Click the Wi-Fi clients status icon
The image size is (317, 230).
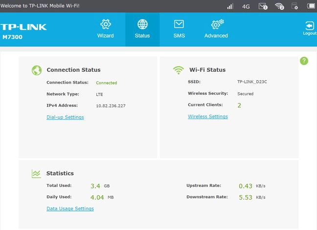point(279,6)
